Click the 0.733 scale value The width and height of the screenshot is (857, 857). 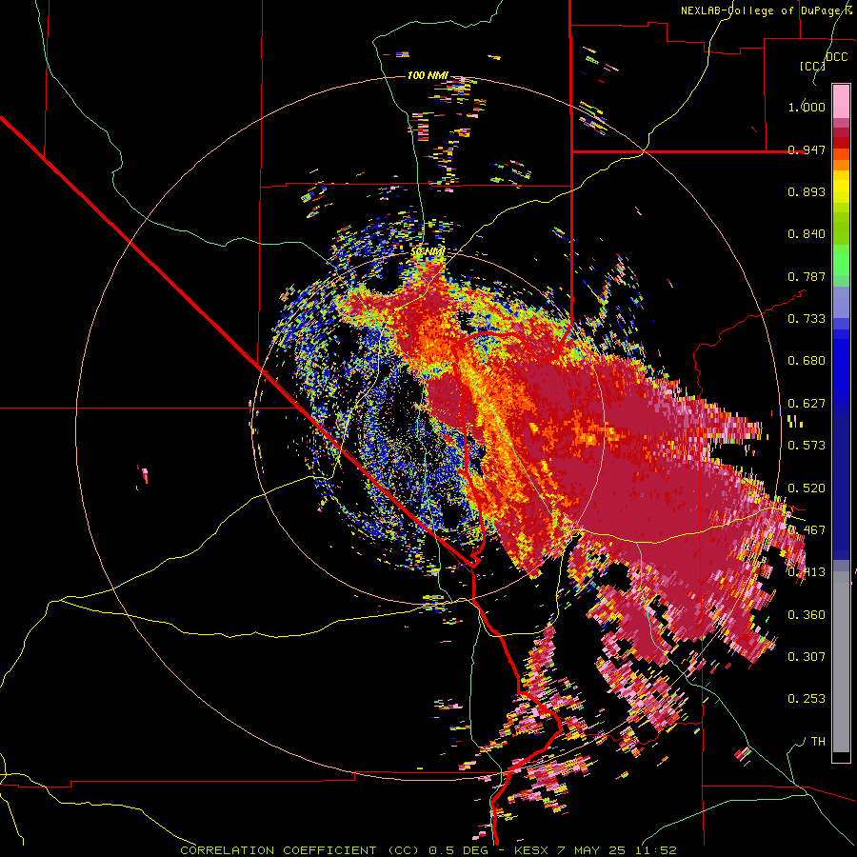807,319
